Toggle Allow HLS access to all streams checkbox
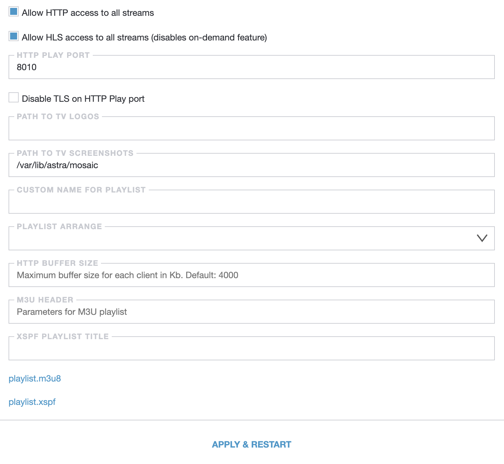 [x=14, y=36]
